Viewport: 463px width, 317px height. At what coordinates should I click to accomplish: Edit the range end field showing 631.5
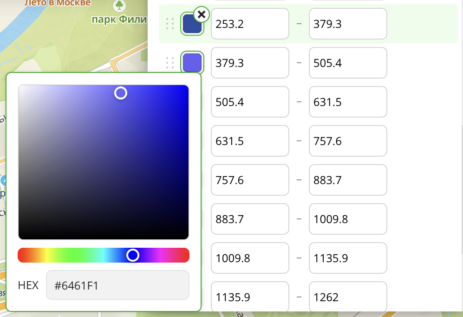pyautogui.click(x=348, y=102)
